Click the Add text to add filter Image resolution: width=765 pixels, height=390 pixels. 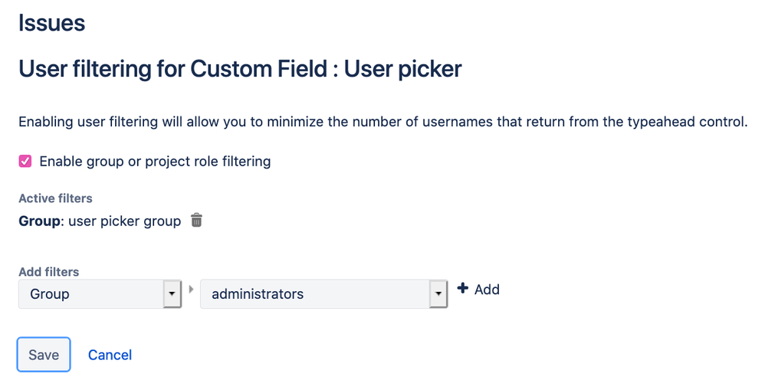click(487, 290)
